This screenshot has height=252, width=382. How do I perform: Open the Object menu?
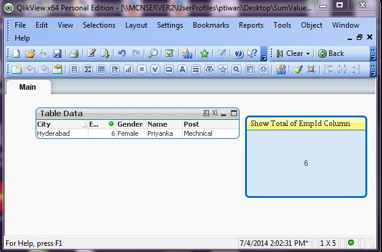point(311,25)
